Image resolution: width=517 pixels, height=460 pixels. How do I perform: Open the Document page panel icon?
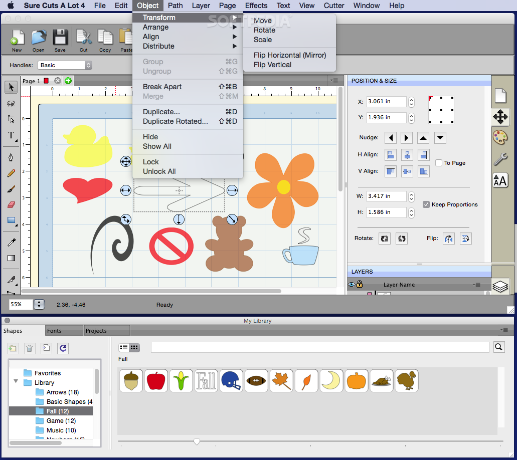pyautogui.click(x=500, y=96)
